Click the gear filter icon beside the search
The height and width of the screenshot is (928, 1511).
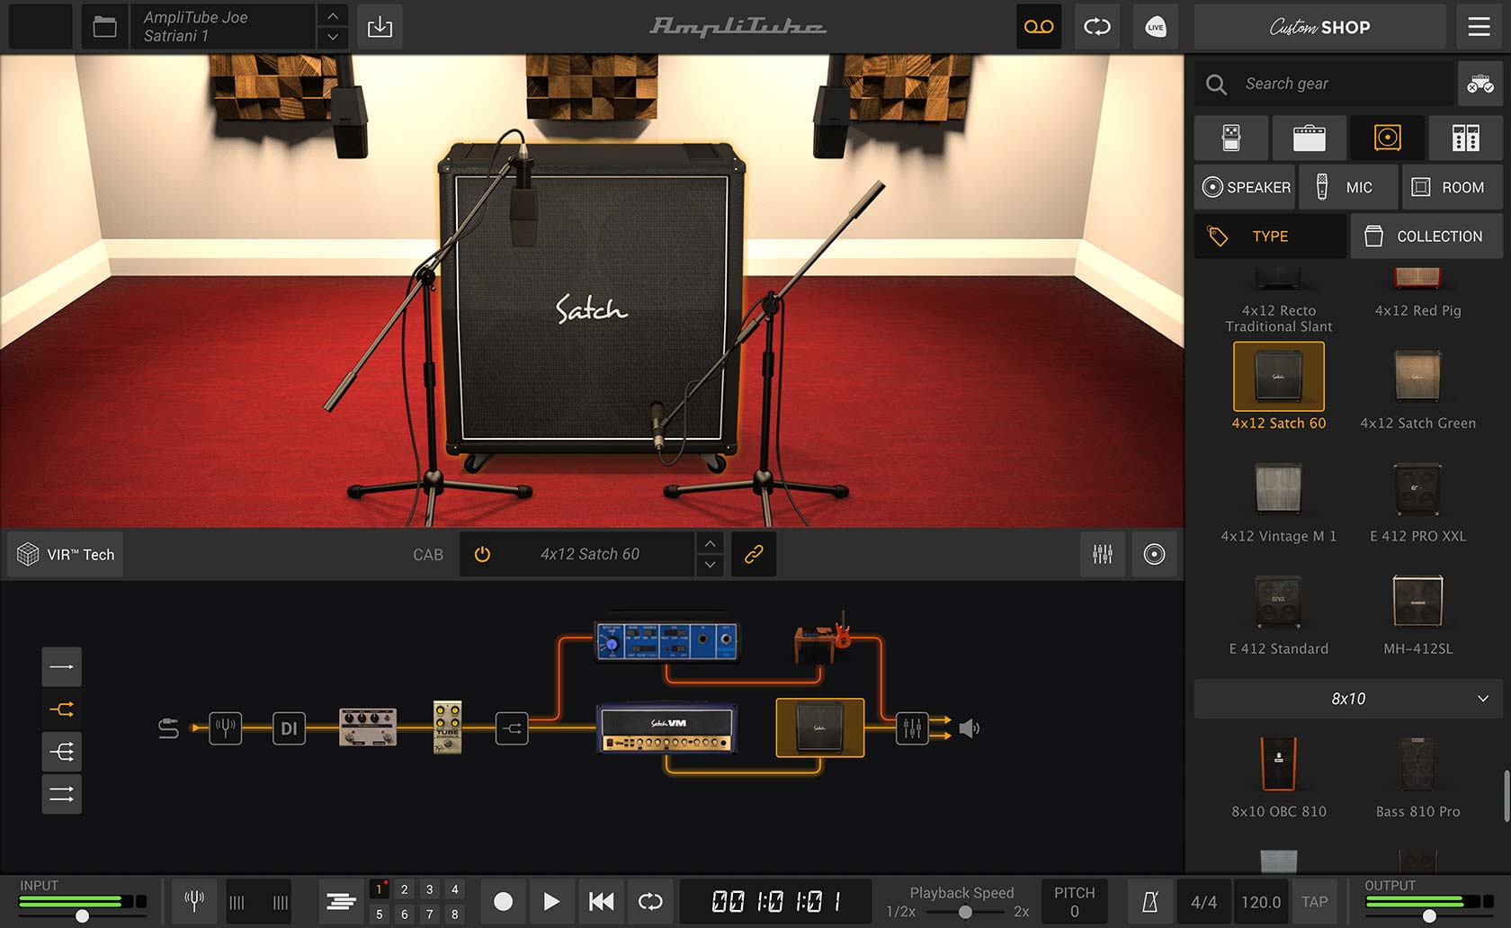pyautogui.click(x=1480, y=85)
